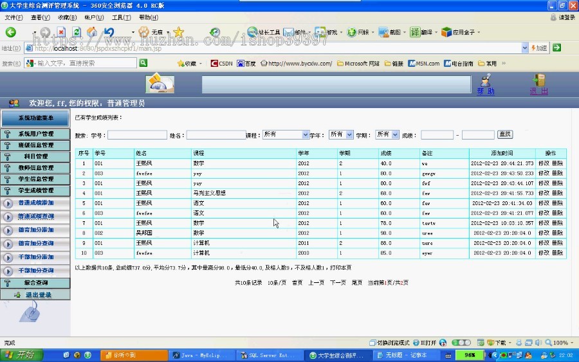Click the Stop loading icon with red X
579x362 pixels.
coord(61,33)
